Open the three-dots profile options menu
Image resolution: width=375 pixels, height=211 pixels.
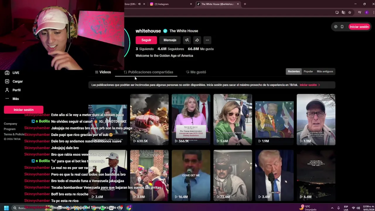coord(207,40)
